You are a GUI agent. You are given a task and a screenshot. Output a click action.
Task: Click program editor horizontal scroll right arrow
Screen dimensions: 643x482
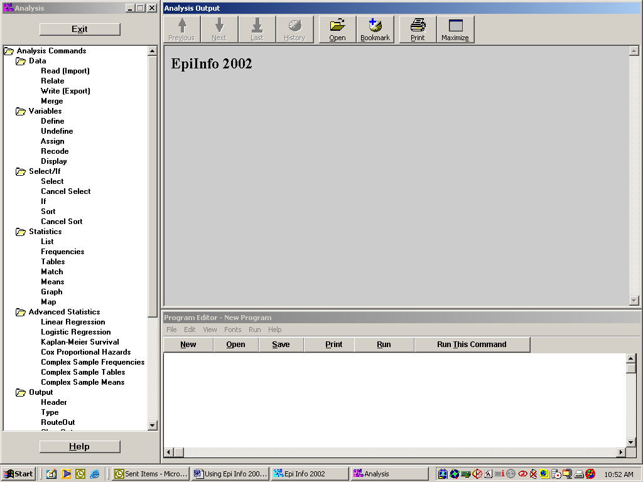[621, 452]
